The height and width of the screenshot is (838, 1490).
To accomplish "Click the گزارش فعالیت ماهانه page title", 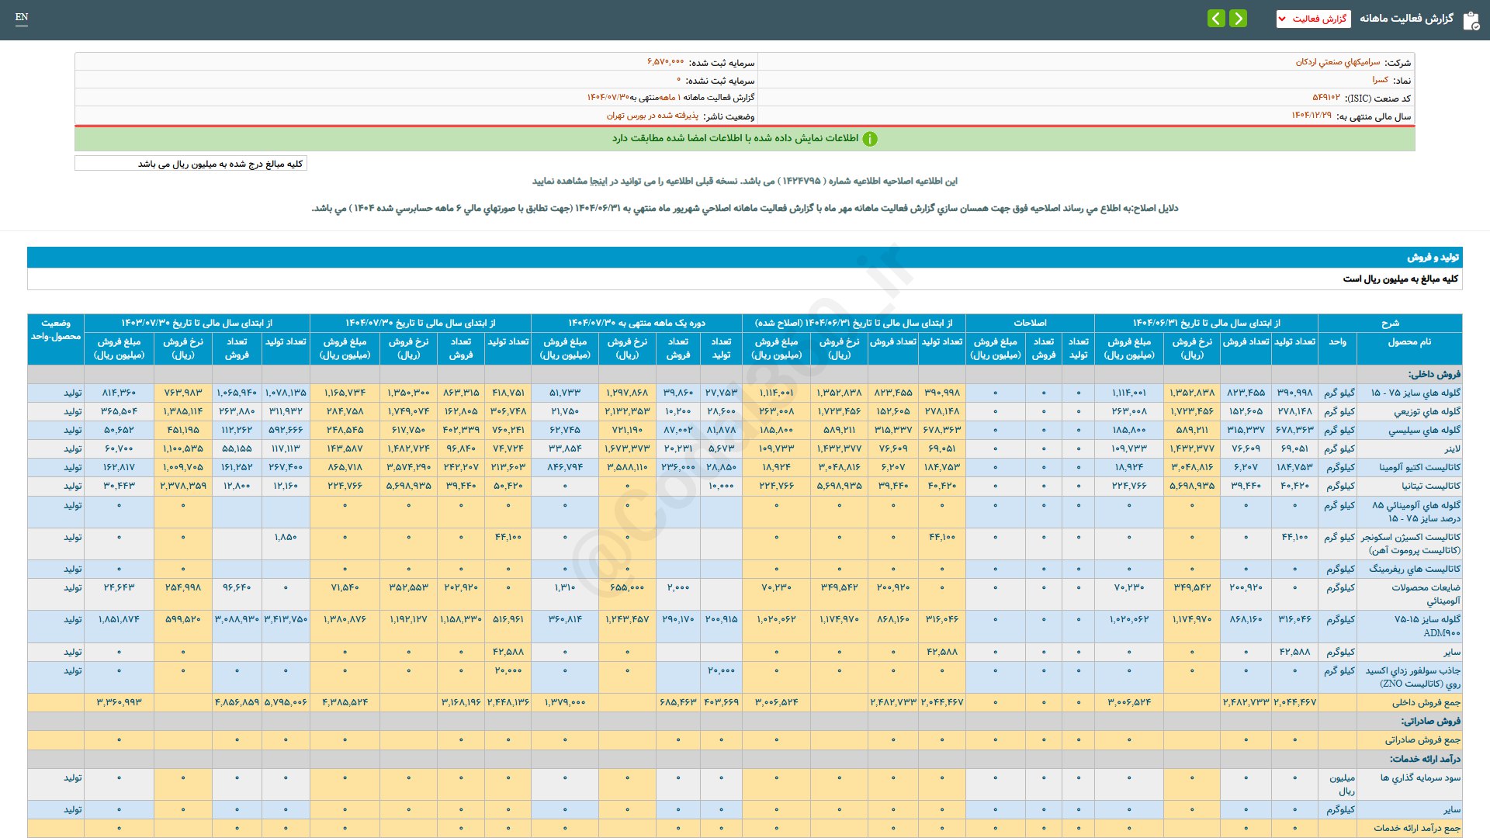I will (1406, 19).
